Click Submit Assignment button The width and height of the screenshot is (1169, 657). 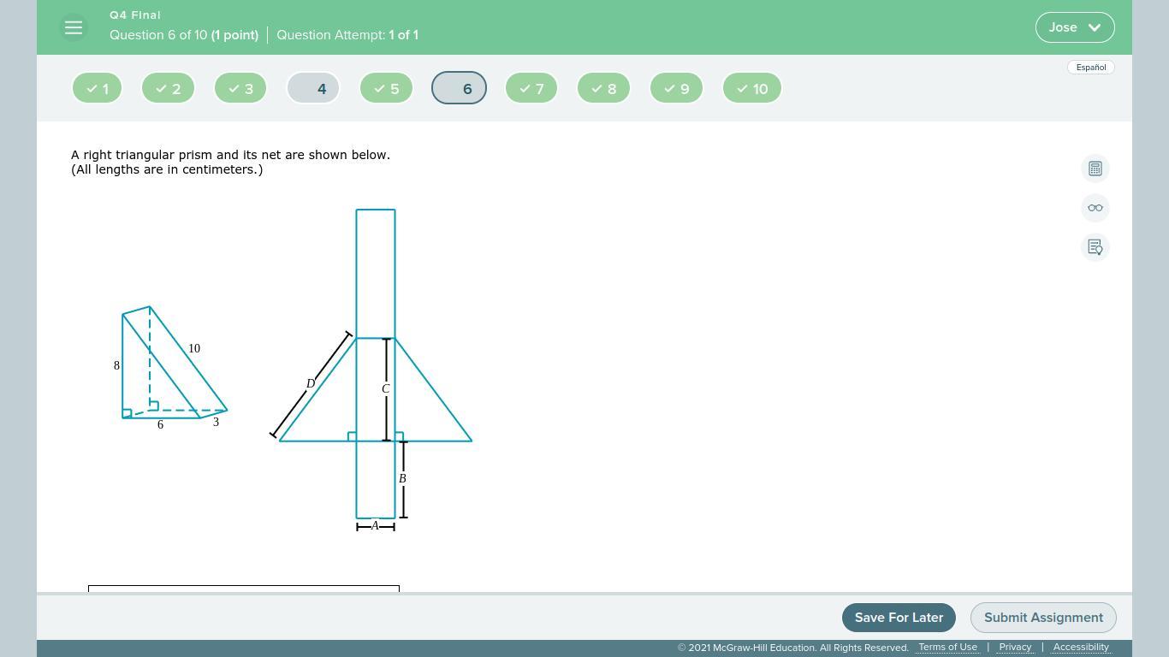(x=1043, y=618)
